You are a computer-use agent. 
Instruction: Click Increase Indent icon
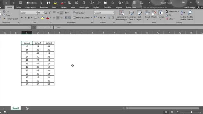click(x=69, y=18)
